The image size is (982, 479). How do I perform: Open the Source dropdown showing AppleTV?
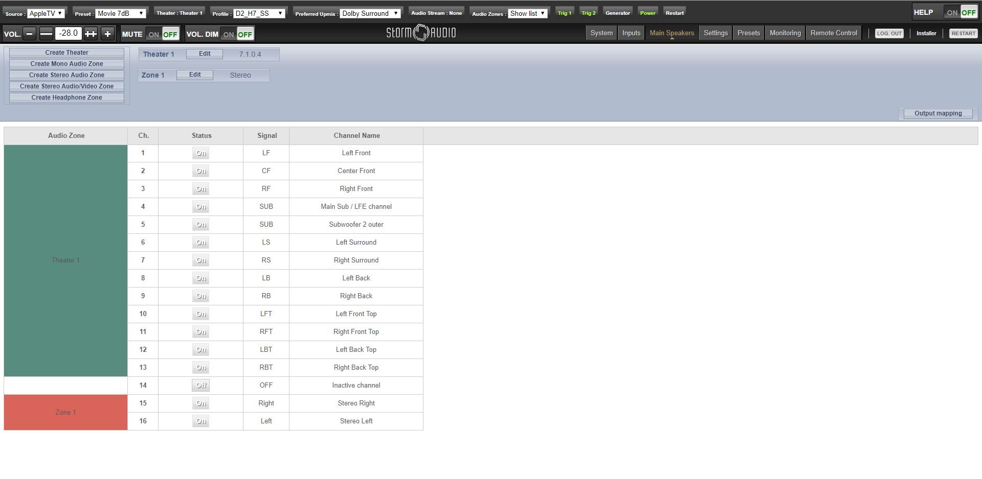click(45, 13)
